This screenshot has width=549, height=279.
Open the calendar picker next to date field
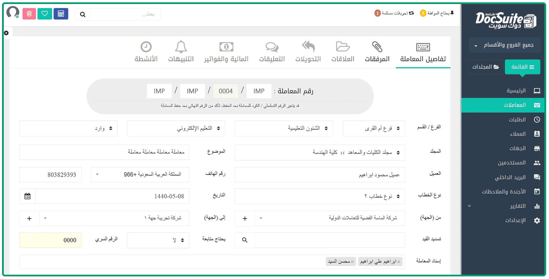[x=27, y=196]
